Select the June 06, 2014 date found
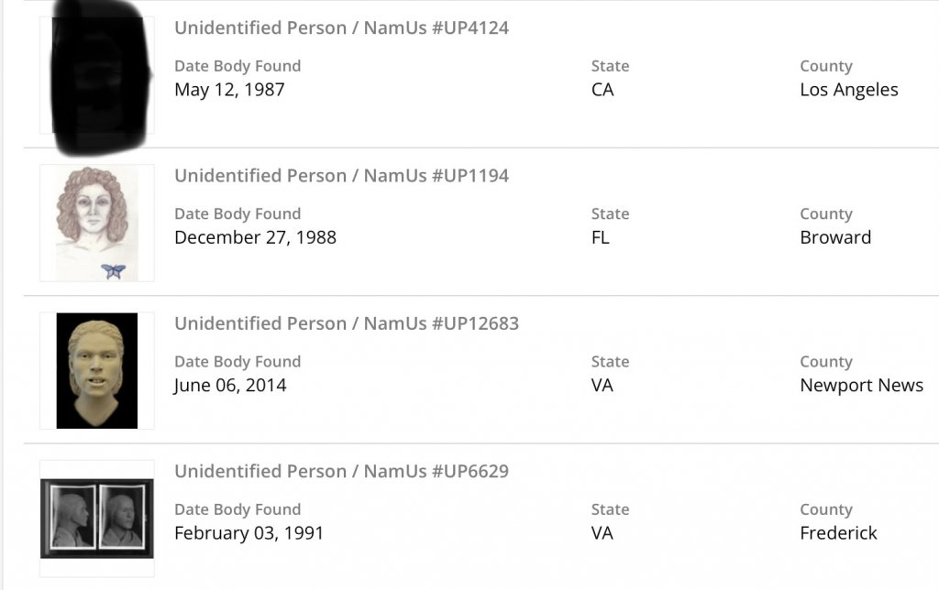The height and width of the screenshot is (590, 939). pos(230,386)
